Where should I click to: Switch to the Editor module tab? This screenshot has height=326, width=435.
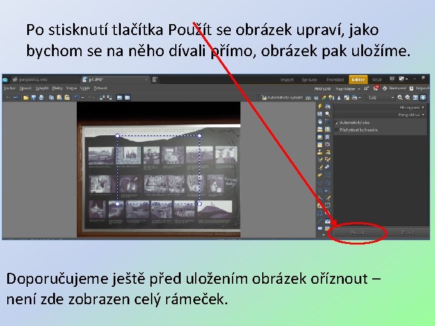(358, 80)
